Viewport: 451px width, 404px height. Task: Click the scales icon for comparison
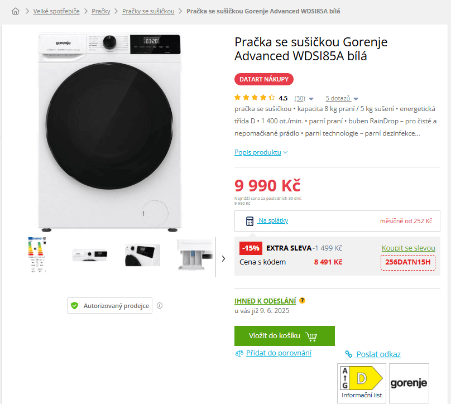(239, 353)
